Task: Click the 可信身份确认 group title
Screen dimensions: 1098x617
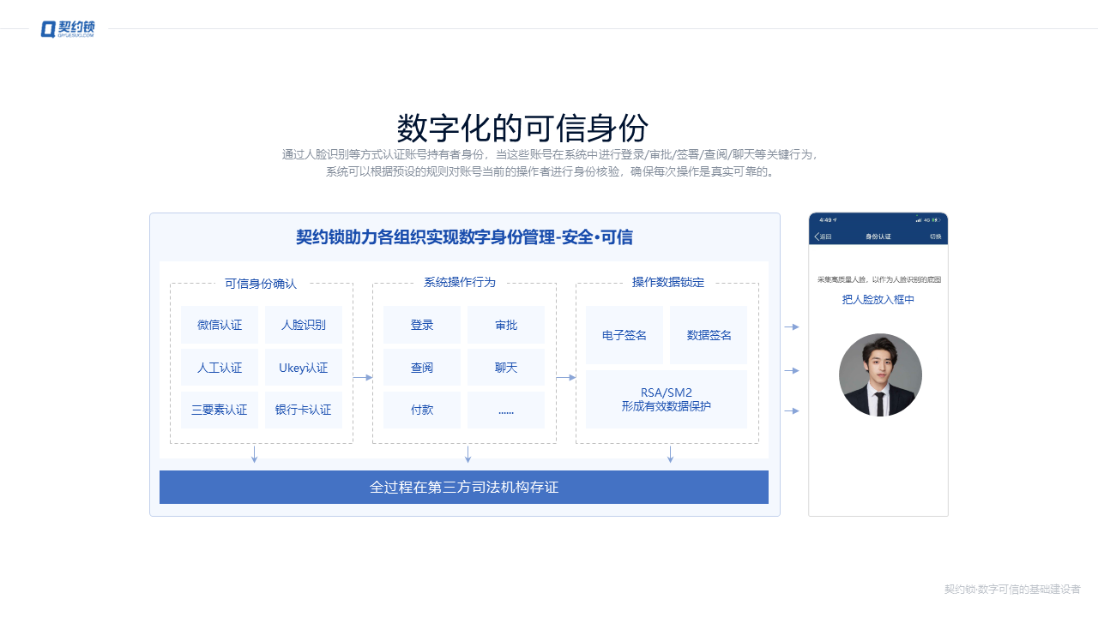Action: click(x=261, y=284)
